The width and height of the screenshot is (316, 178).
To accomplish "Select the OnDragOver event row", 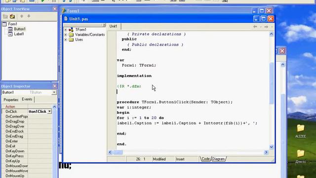I will [x=27, y=127].
